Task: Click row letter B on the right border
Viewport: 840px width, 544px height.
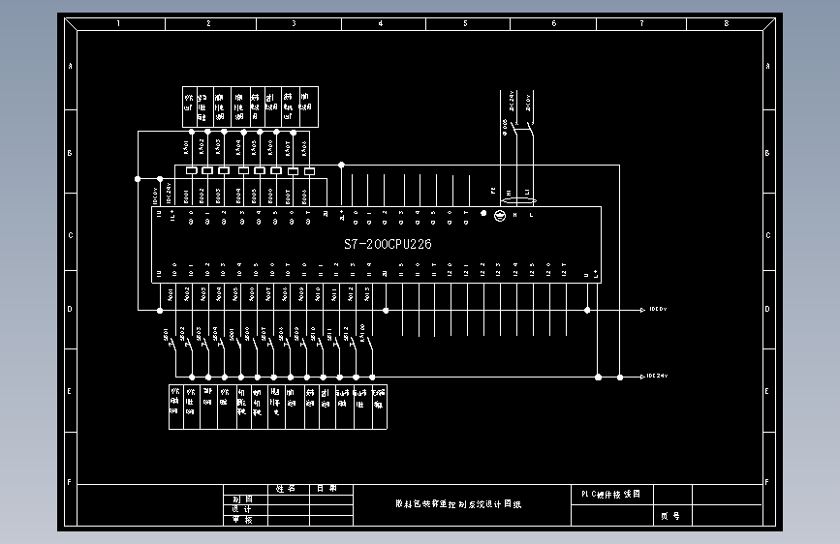Action: coord(767,153)
